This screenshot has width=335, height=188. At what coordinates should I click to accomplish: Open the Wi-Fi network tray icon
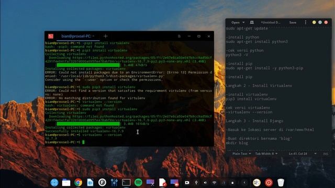[x=215, y=182]
